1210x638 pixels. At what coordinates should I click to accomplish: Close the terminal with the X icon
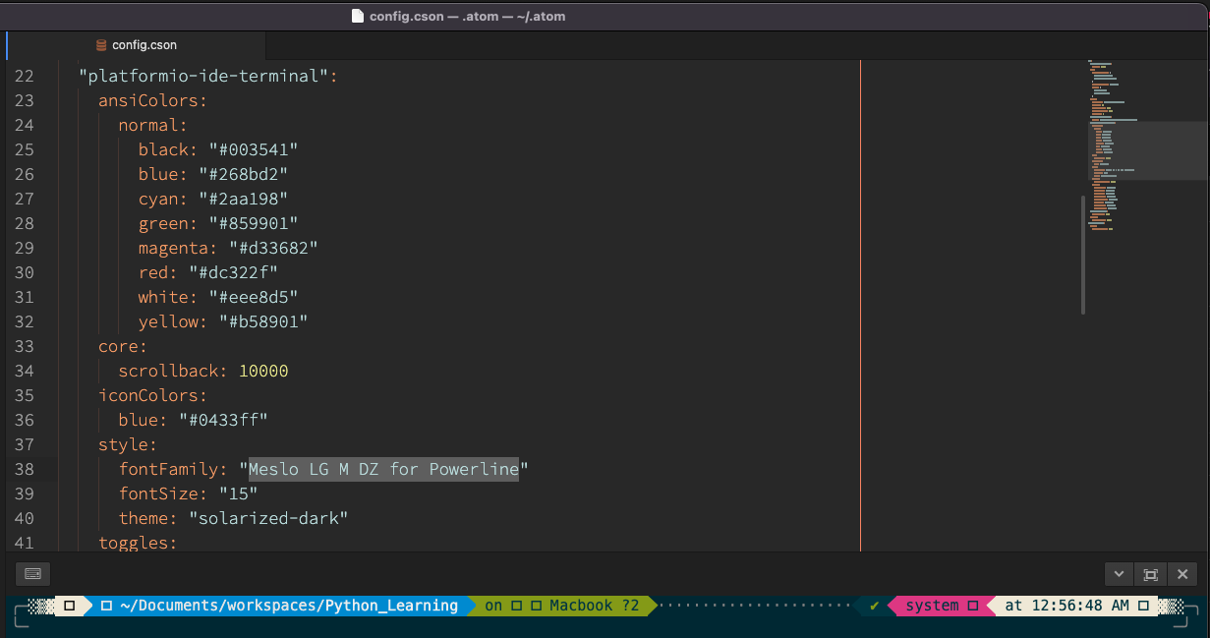1182,573
